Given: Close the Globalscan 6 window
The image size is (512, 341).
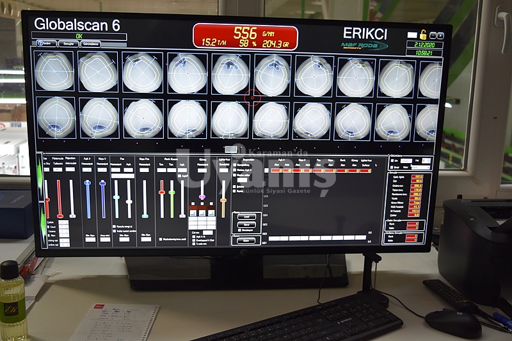Looking at the screenshot, I should click(440, 35).
